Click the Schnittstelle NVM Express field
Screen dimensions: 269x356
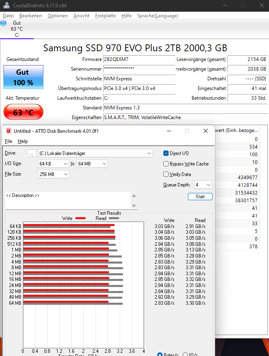coord(139,79)
